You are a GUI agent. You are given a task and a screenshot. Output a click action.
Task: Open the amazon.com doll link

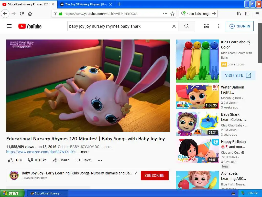(41, 152)
